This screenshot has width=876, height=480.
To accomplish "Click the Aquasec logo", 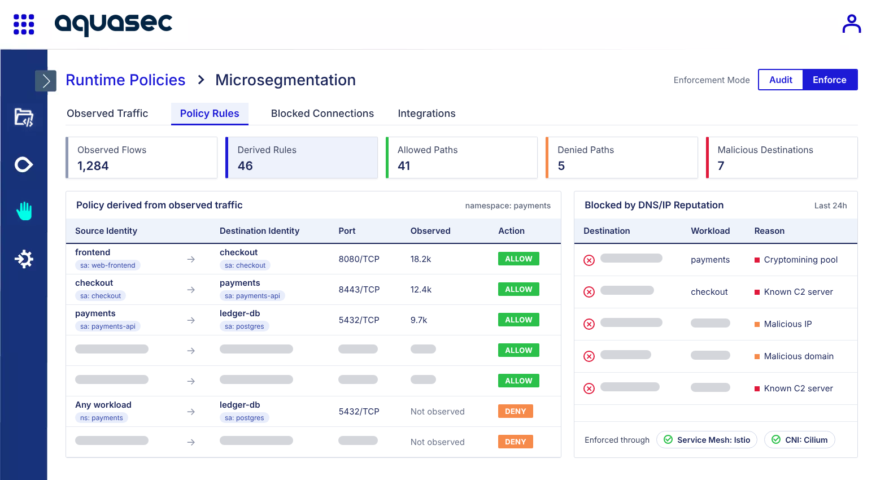I will [114, 24].
